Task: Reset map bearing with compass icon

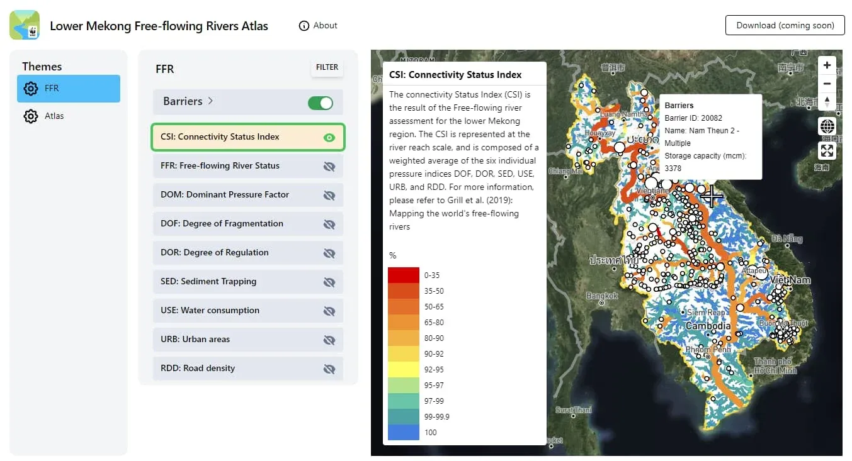Action: click(827, 102)
